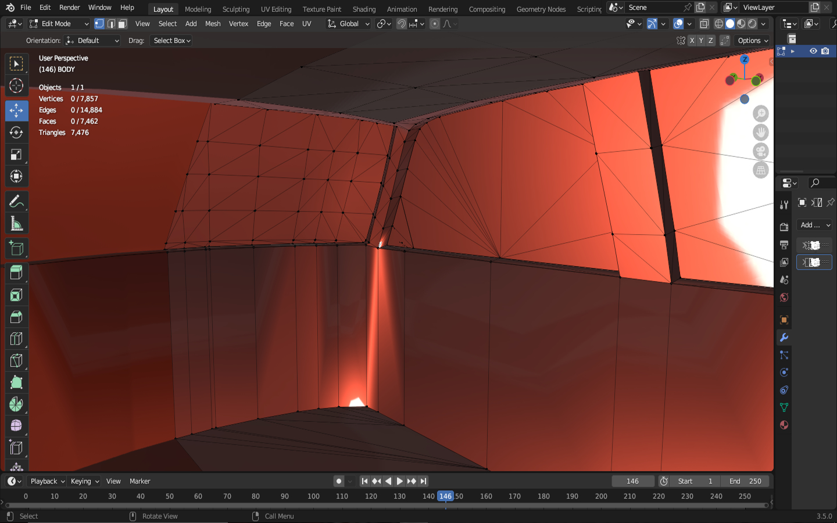Screen dimensions: 837x523
Task: Activate the Add Cube tool
Action: [16, 249]
